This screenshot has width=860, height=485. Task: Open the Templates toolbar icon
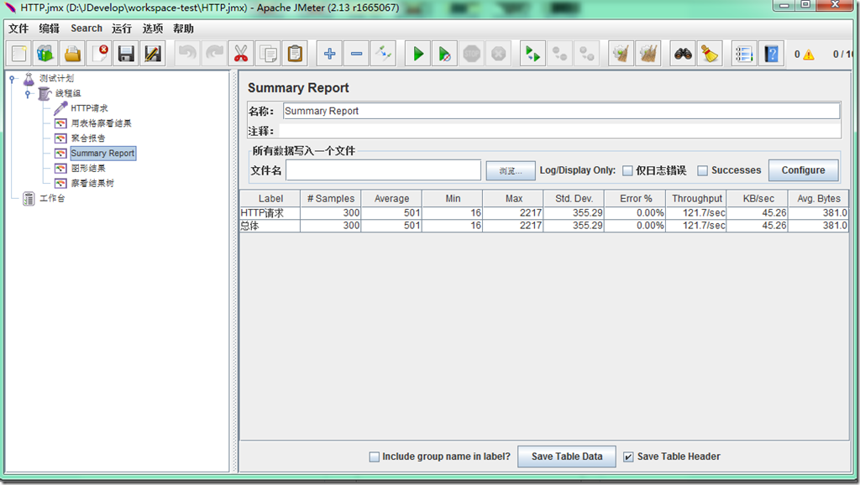coord(45,54)
